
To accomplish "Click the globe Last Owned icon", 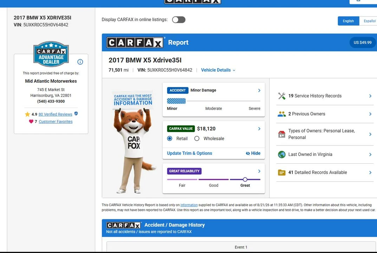I will coord(281,154).
